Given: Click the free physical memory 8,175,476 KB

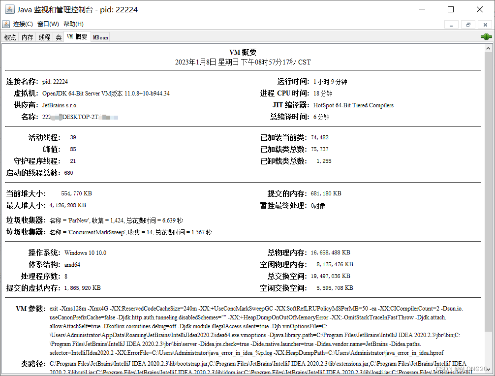Looking at the screenshot, I should pos(335,264).
